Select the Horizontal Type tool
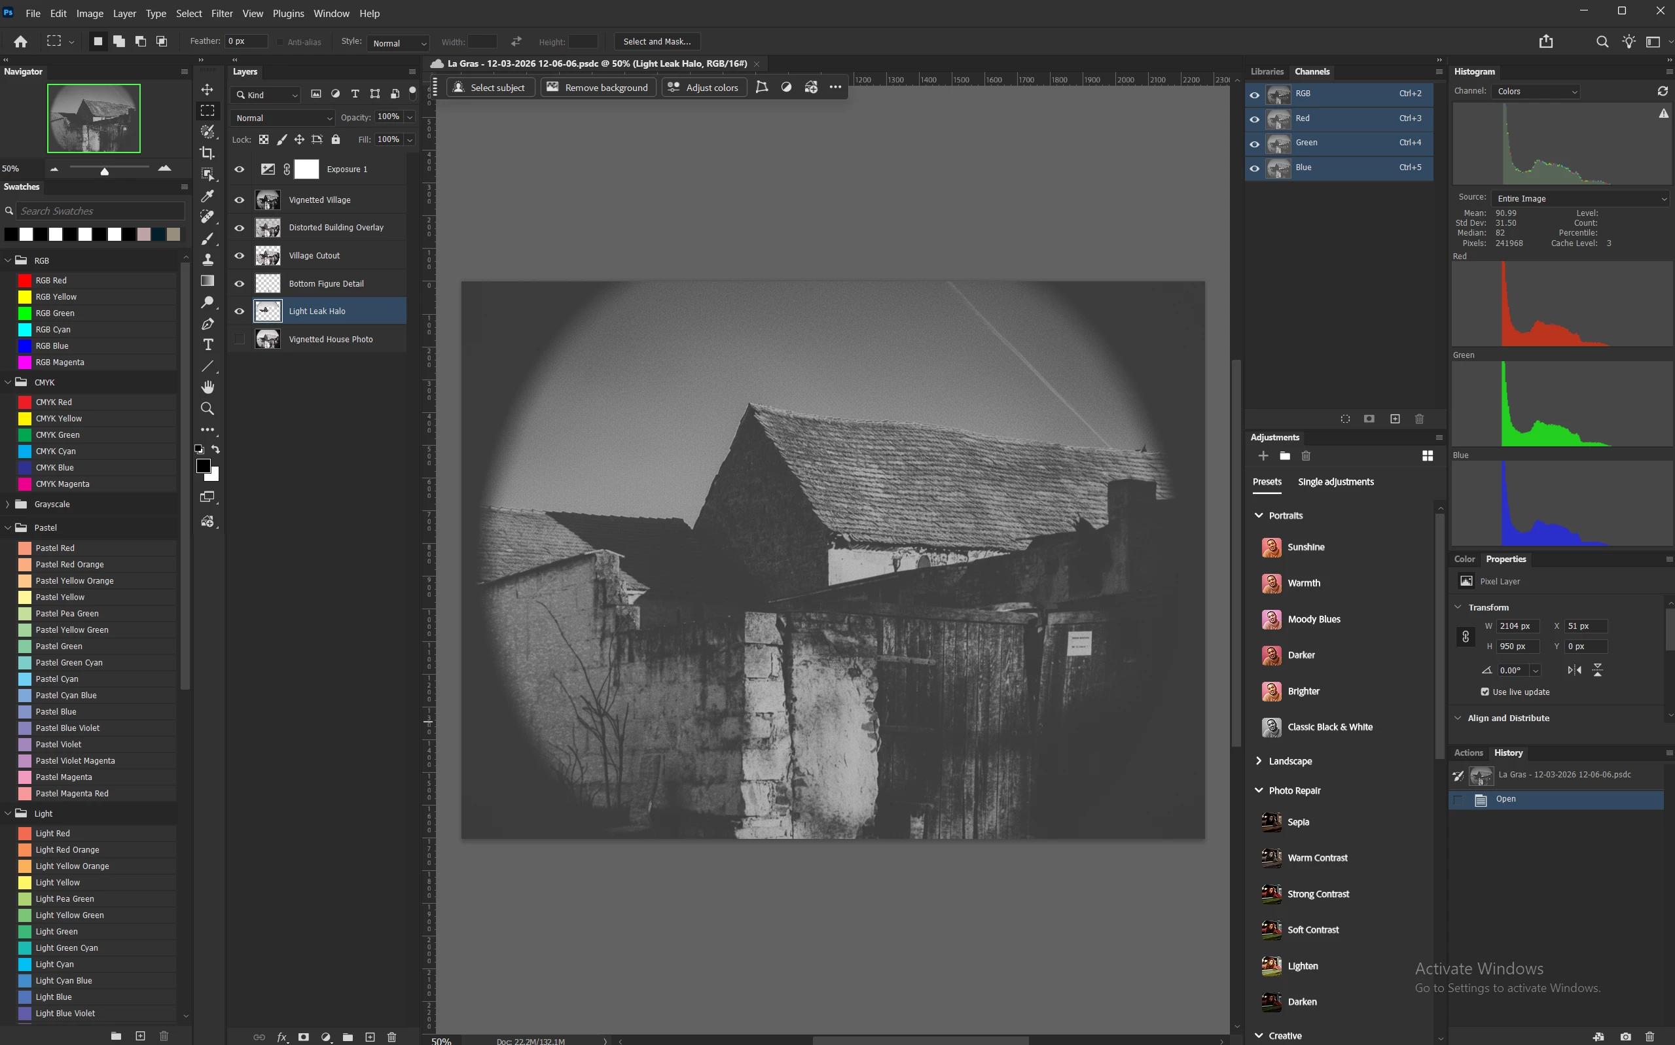 (207, 344)
